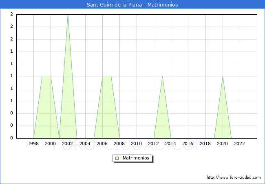Click the 2002 x-axis year label
Image resolution: width=265 pixels, height=184 pixels.
coord(68,144)
